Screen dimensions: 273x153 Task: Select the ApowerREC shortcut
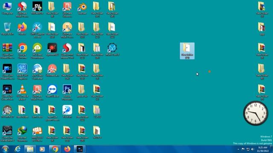pos(52,50)
